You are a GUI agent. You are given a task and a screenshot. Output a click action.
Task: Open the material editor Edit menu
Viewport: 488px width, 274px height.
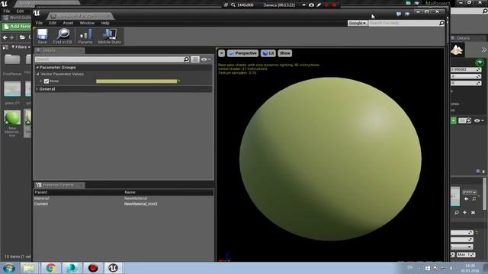coord(53,23)
